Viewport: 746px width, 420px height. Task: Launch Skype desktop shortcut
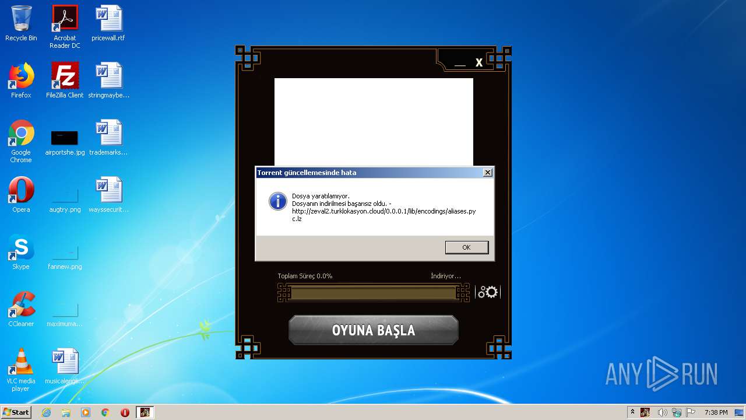tap(21, 252)
